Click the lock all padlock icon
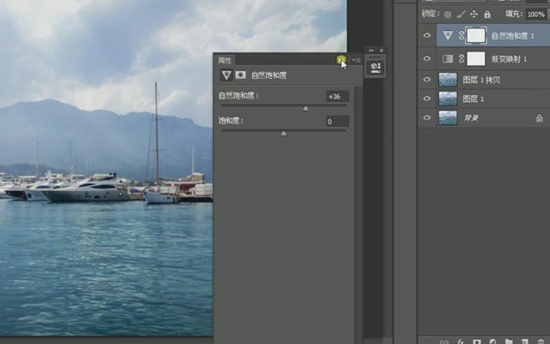Image resolution: width=550 pixels, height=344 pixels. pyautogui.click(x=487, y=14)
